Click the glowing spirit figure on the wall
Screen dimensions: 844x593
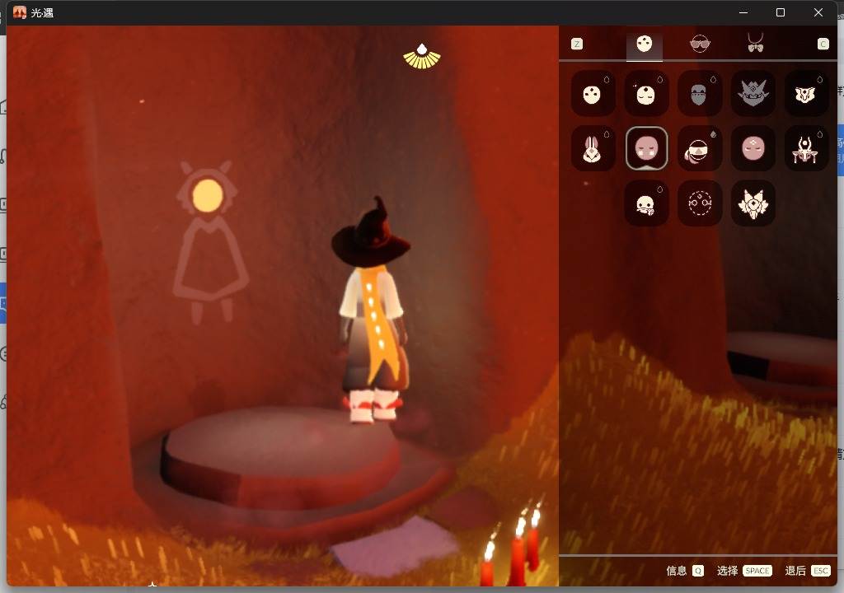coord(209,241)
